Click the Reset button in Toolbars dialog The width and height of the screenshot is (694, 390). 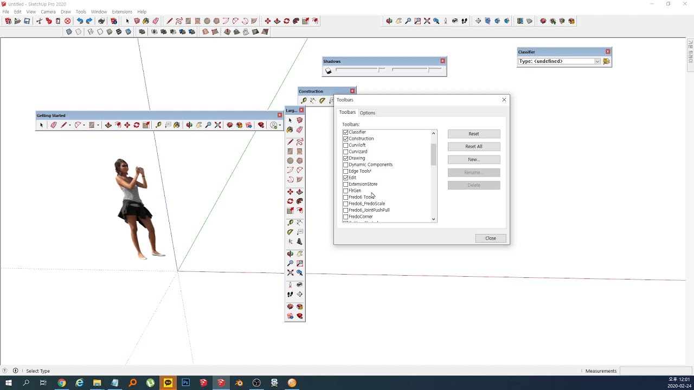coord(474,134)
